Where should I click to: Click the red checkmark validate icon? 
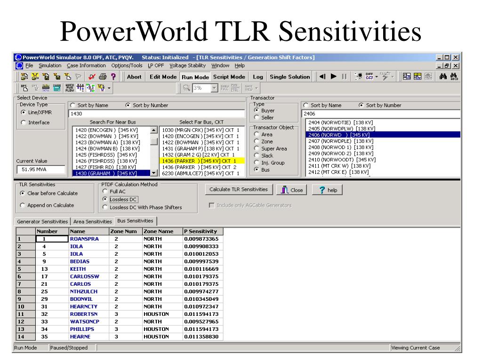tap(92, 77)
